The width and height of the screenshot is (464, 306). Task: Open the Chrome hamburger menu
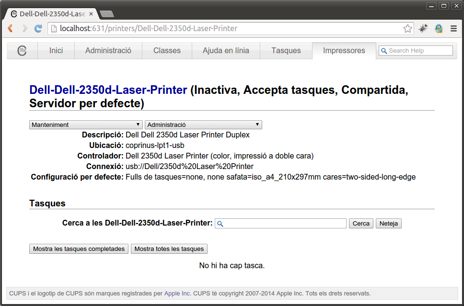coord(453,29)
